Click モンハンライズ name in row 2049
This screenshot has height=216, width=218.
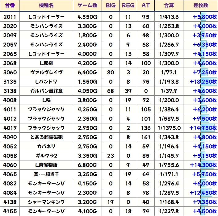click(x=46, y=35)
